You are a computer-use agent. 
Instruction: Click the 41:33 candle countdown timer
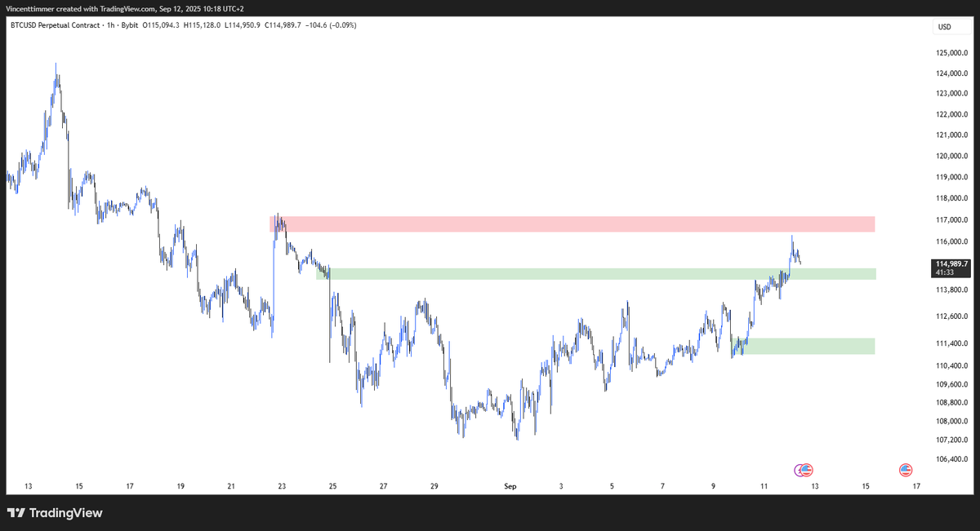click(x=946, y=272)
